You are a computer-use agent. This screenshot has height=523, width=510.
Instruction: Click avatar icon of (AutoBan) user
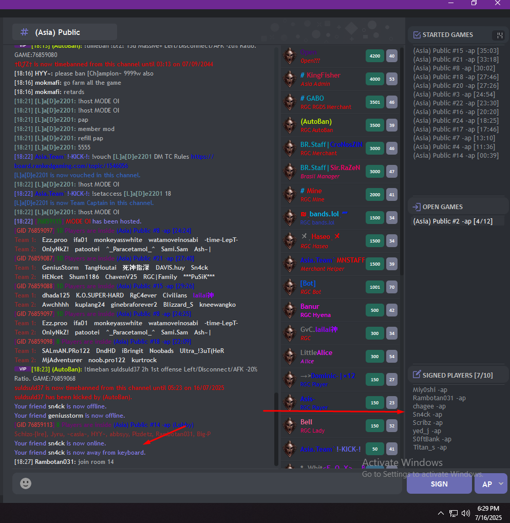point(290,125)
